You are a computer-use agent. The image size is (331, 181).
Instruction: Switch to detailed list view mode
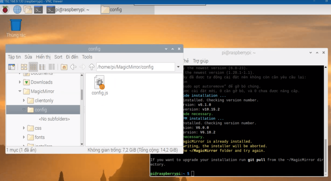(51, 67)
